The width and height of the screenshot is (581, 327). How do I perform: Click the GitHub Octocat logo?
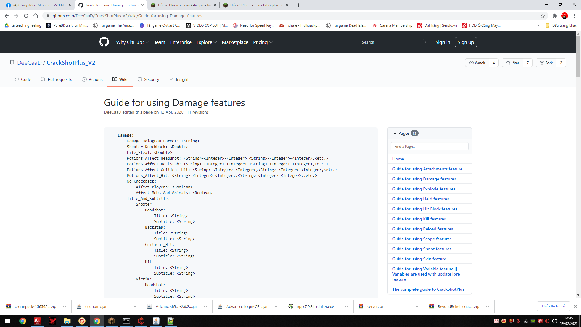point(104,42)
